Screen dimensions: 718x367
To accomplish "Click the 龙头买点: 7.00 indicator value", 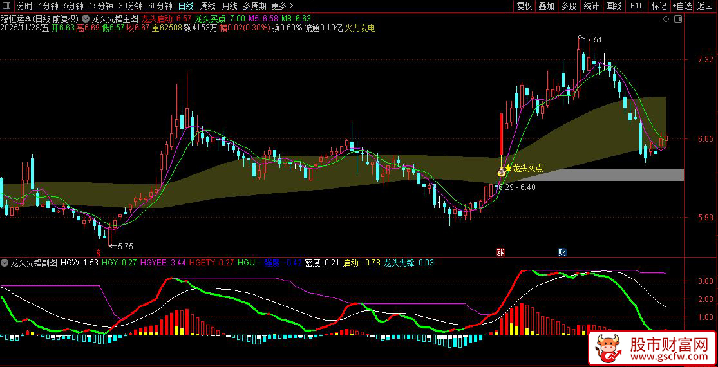I will 220,19.
